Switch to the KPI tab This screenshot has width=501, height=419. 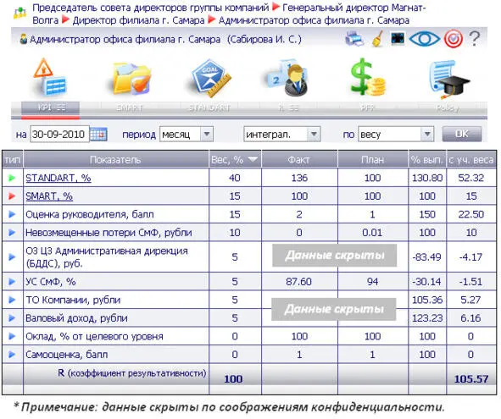point(51,108)
